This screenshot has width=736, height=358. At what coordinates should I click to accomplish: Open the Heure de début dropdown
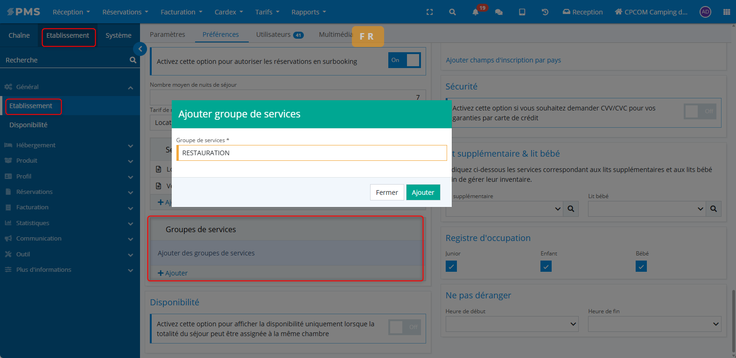tap(512, 324)
